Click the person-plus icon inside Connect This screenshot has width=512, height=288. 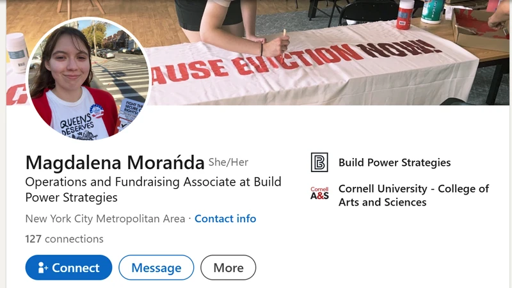click(43, 268)
